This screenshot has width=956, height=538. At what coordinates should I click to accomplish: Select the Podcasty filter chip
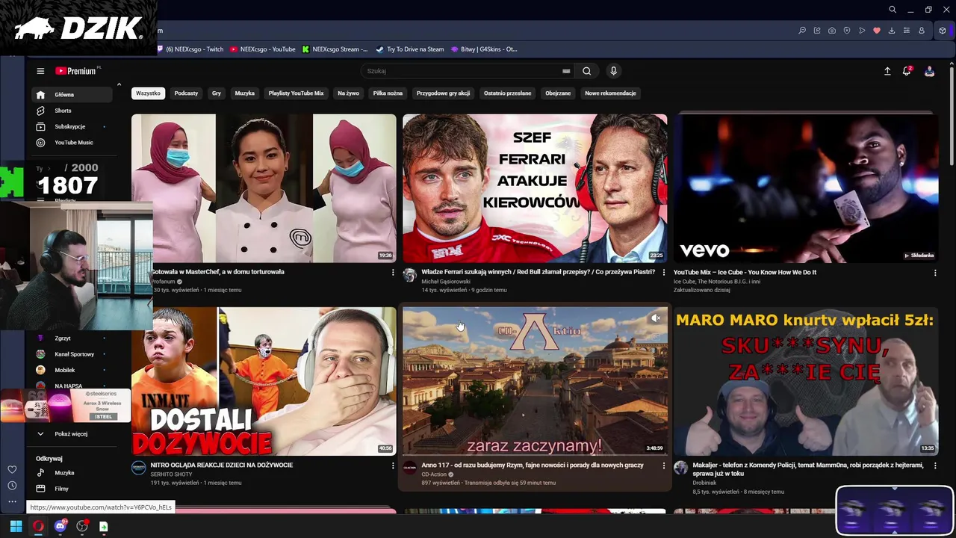pyautogui.click(x=186, y=93)
